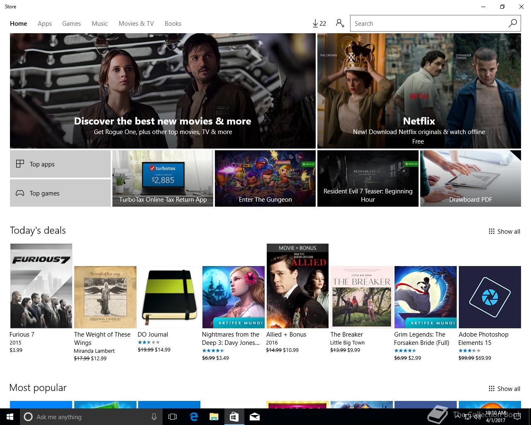This screenshot has height=425, width=531.
Task: Select The Weight of These Wings album cover
Action: click(x=105, y=297)
